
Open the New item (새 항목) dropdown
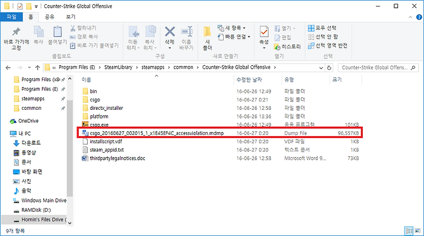(232, 28)
